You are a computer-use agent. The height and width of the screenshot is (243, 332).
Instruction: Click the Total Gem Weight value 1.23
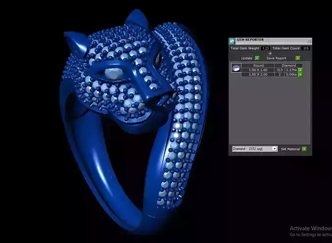pyautogui.click(x=265, y=48)
